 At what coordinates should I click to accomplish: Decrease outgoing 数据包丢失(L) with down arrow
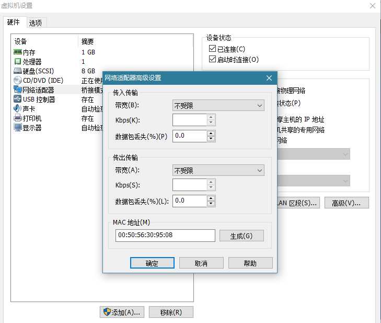pos(211,204)
